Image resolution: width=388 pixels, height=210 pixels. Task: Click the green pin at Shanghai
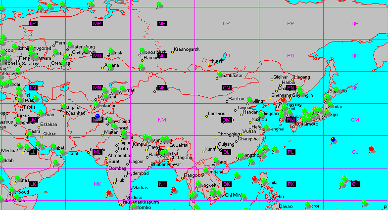pyautogui.click(x=266, y=127)
